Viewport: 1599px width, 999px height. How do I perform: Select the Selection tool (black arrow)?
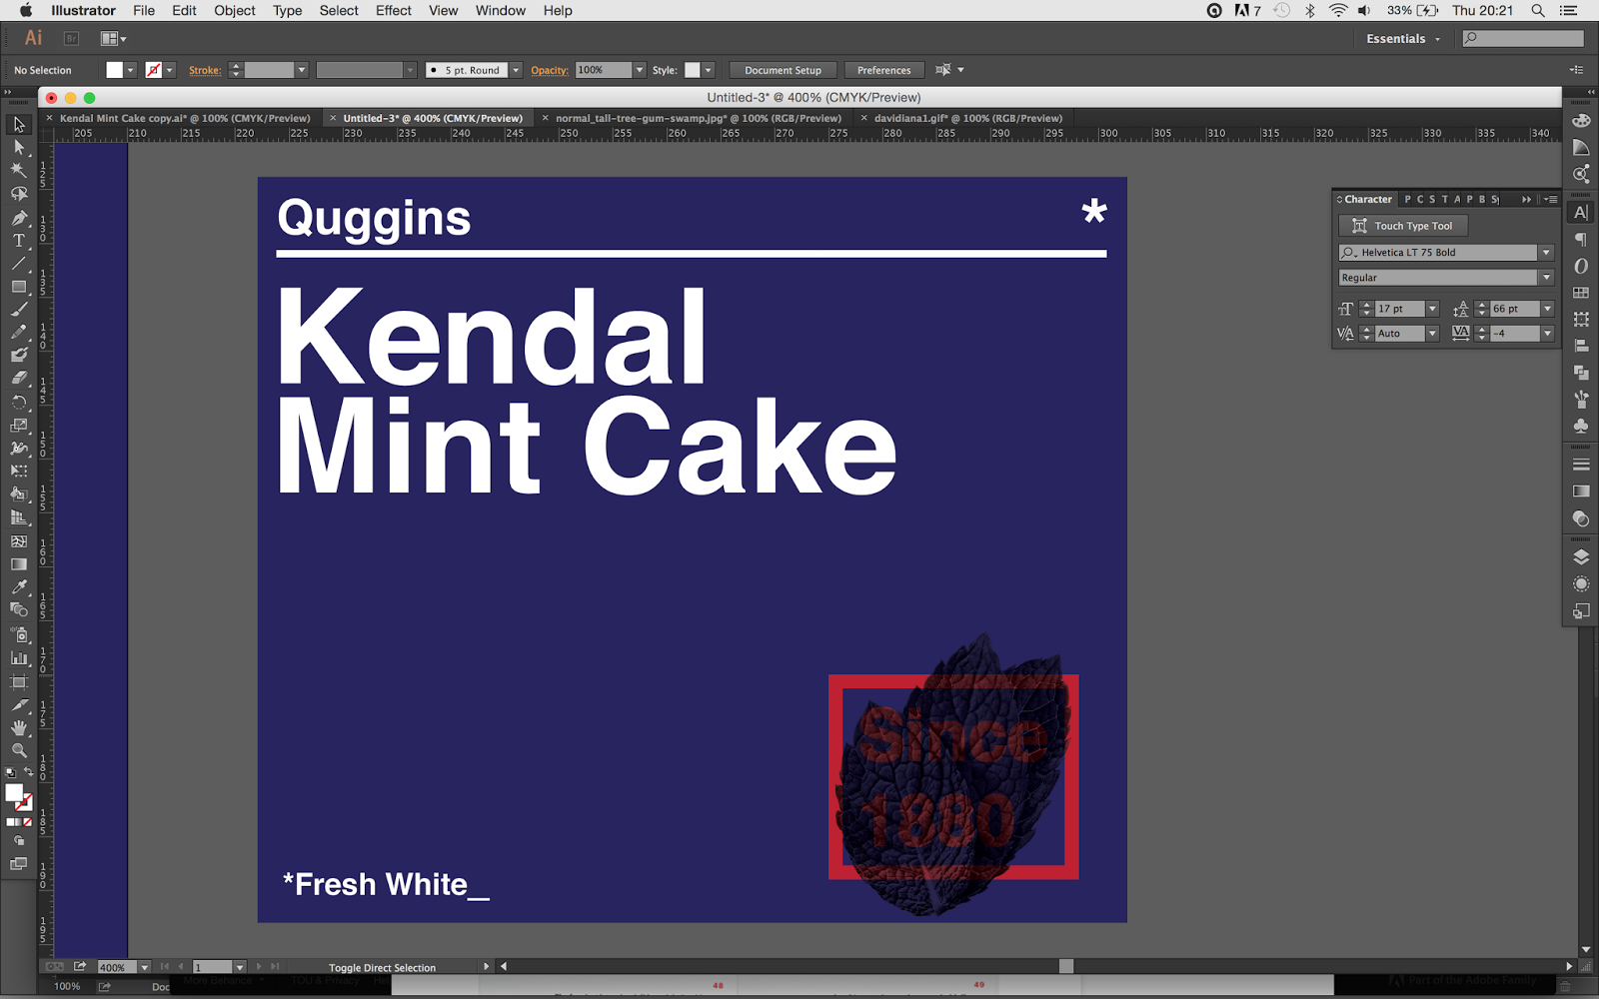click(19, 125)
